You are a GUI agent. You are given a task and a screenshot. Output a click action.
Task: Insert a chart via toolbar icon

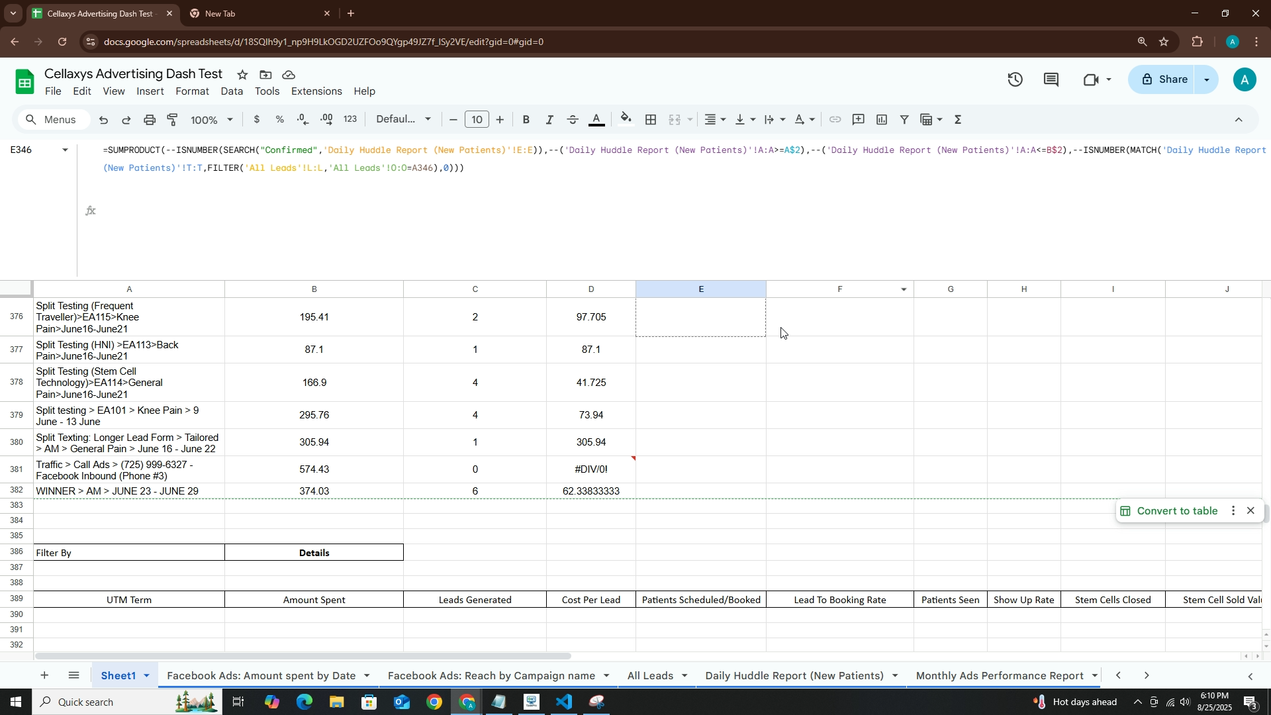pos(881,120)
